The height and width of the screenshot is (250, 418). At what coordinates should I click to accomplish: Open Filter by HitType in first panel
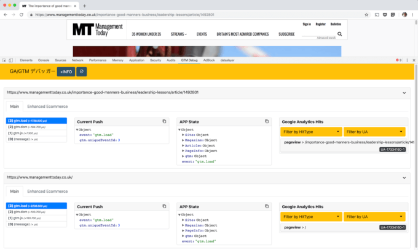coord(311,132)
